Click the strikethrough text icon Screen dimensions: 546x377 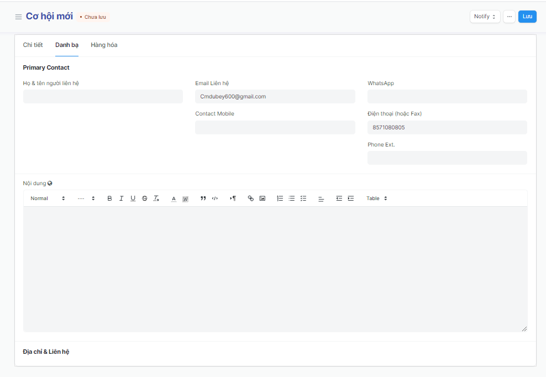pos(145,198)
